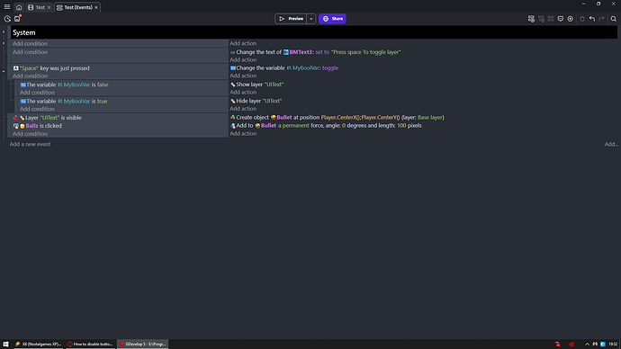This screenshot has height=349, width=621.
Task: Go to the Home tab
Action: point(19,7)
